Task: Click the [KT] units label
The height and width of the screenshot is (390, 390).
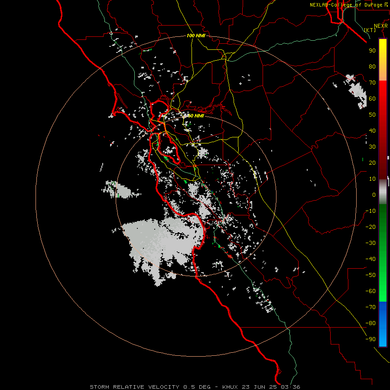Action: (x=370, y=30)
